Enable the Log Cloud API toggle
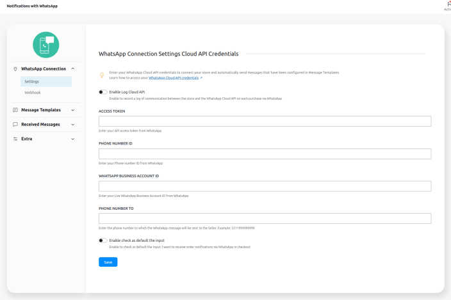 [x=103, y=92]
